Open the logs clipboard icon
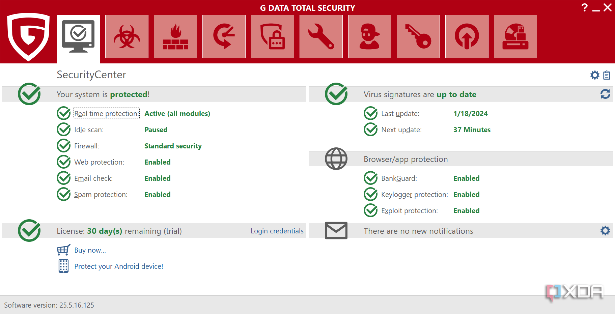 coord(607,75)
